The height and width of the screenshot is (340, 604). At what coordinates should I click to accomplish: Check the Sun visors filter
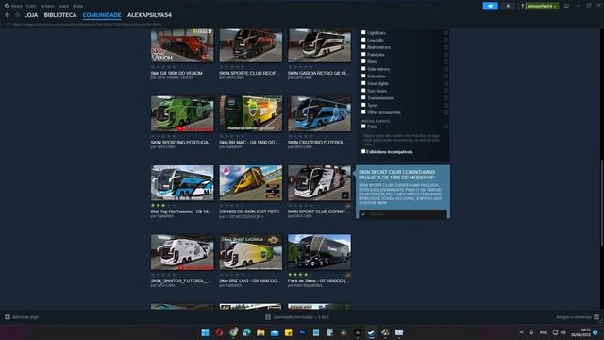point(363,91)
